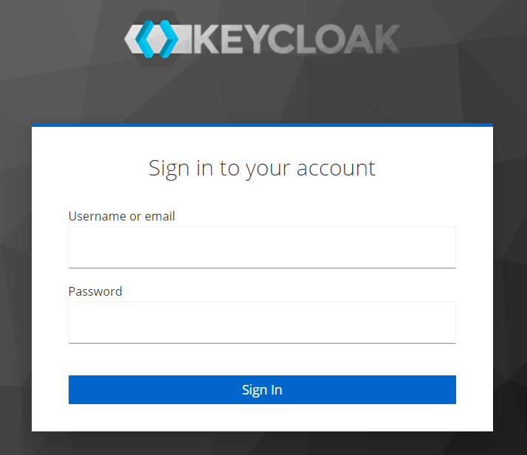Image resolution: width=527 pixels, height=455 pixels.
Task: Click the bottom underline of the Password field
Action: 262,343
